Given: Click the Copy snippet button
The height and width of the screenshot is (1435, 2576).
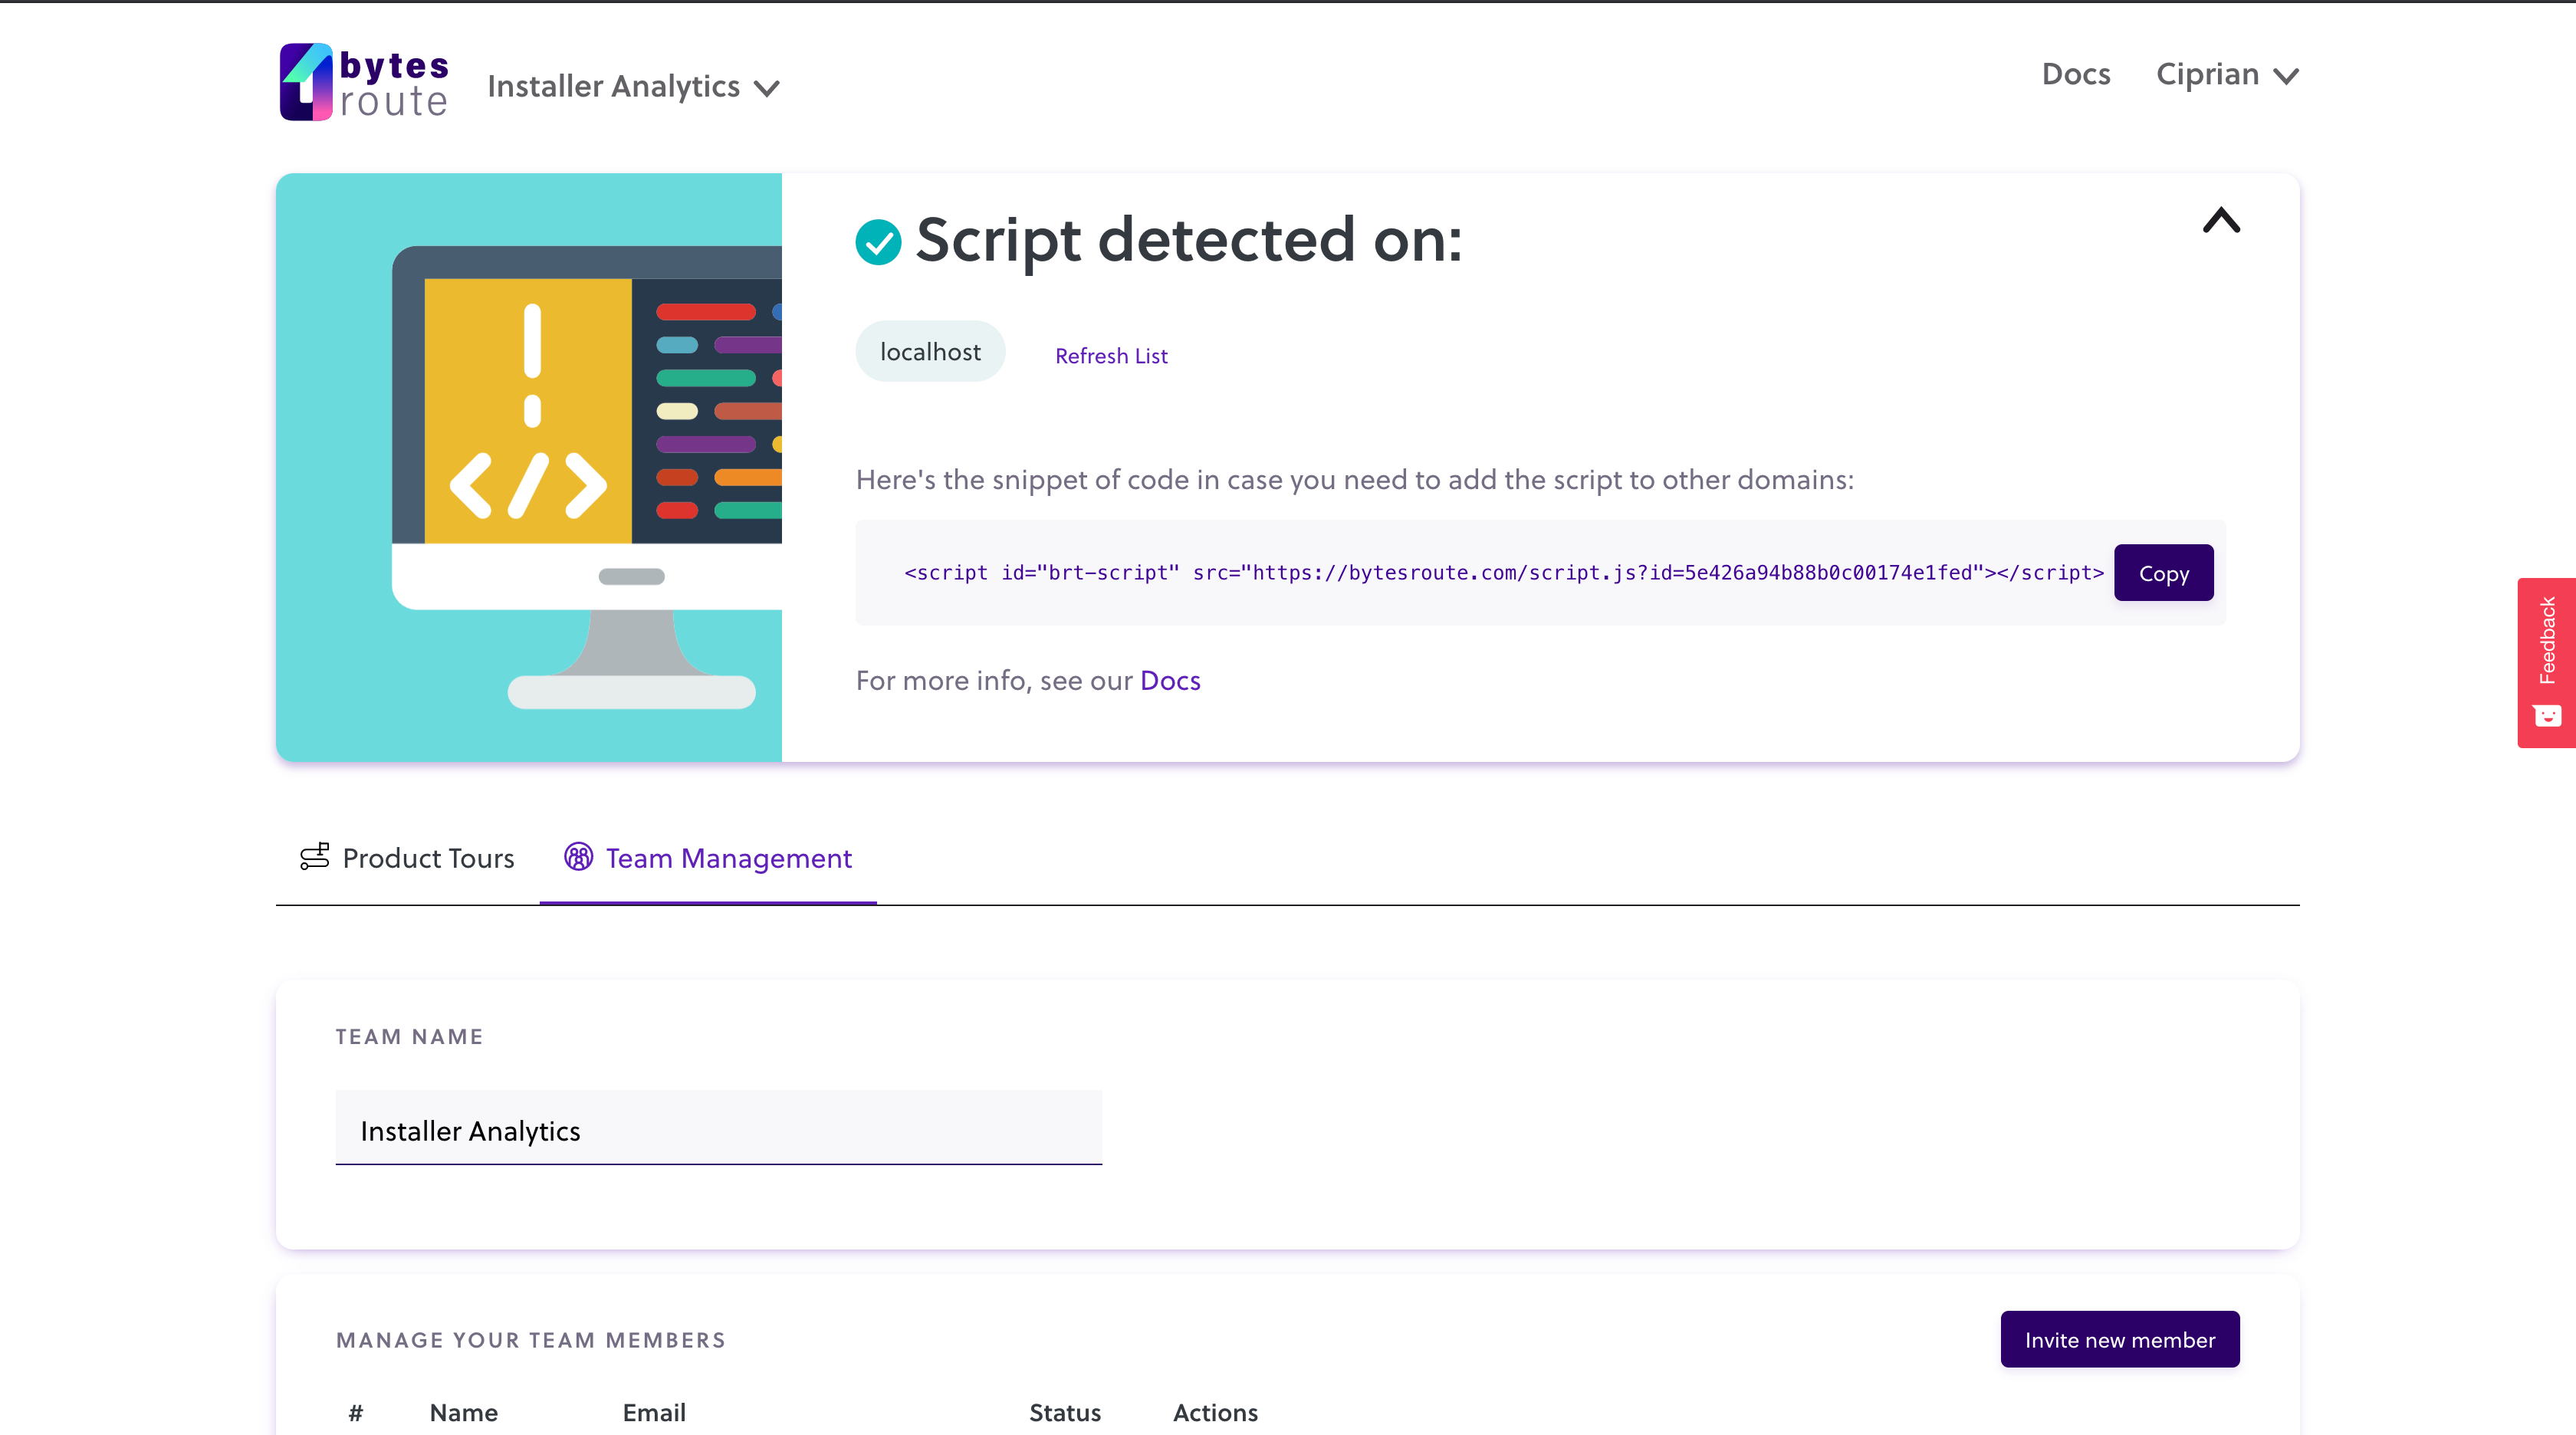Looking at the screenshot, I should click(x=2163, y=573).
